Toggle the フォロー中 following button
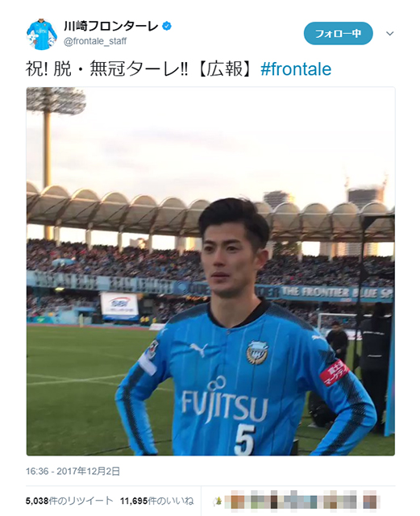Image resolution: width=420 pixels, height=516 pixels. (338, 33)
